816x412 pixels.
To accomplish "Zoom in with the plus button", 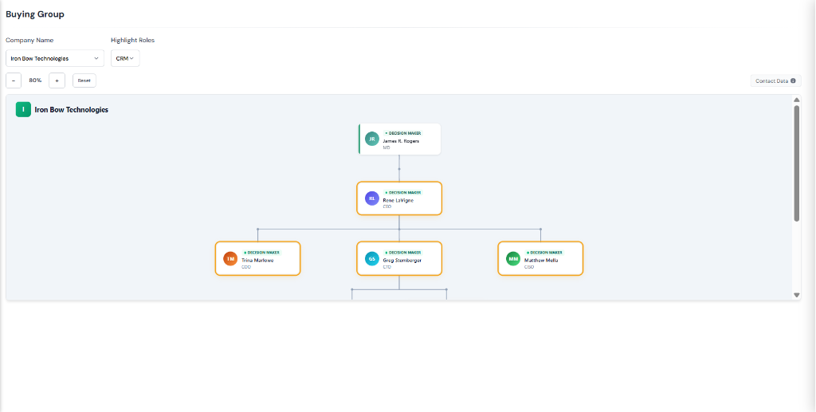I will pyautogui.click(x=57, y=80).
